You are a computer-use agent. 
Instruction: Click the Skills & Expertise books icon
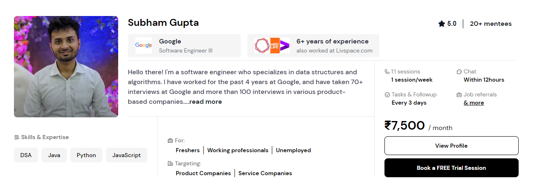17,137
